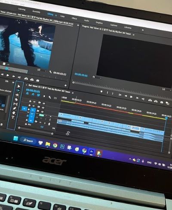Open Program monitor Fit zoom dropdown
The width and height of the screenshot is (172, 210).
click(97, 78)
